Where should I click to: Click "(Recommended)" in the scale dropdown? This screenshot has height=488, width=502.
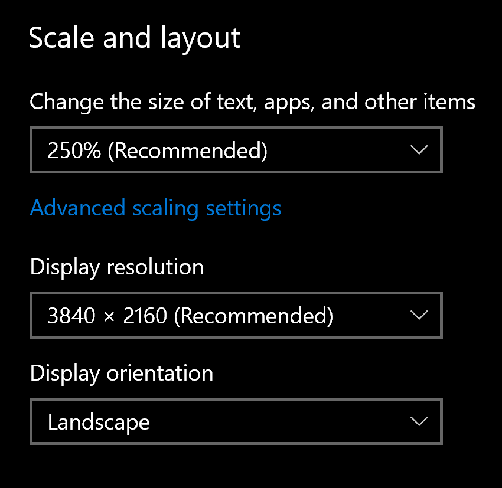click(x=187, y=151)
